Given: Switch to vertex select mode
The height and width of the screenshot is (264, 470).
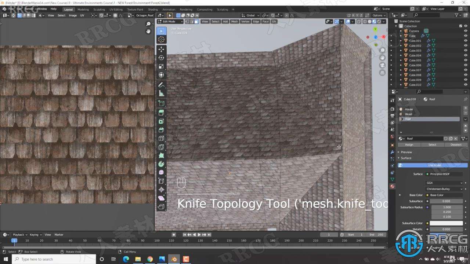Looking at the screenshot, I should (x=187, y=21).
